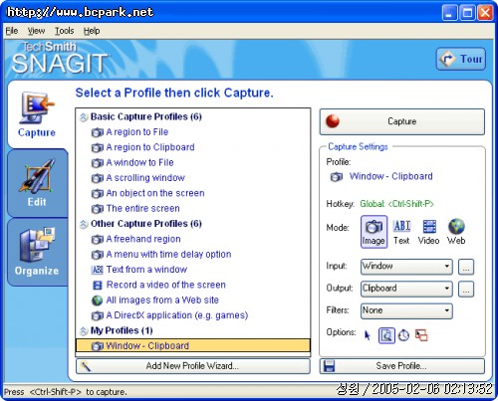Open the Organize tab in sidebar
498x401 pixels.
click(x=37, y=252)
